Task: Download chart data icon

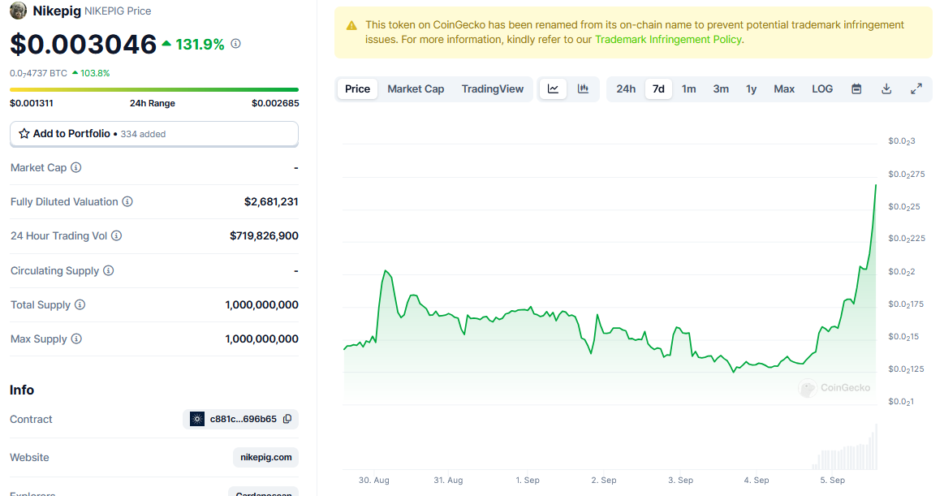Action: pos(886,89)
